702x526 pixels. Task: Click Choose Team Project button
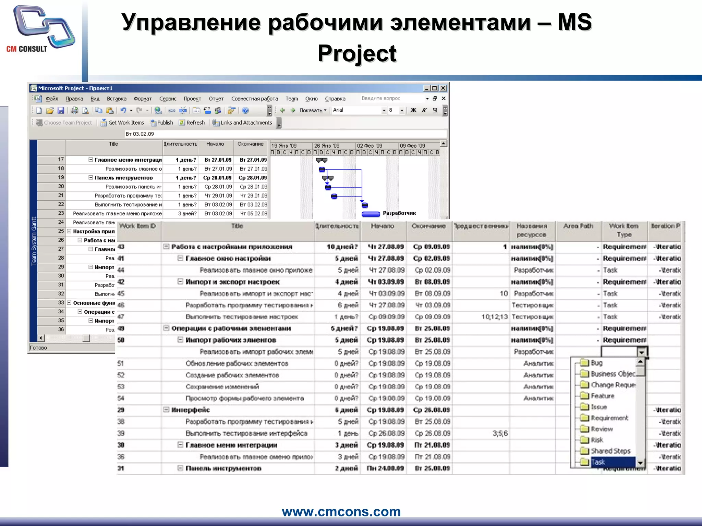pos(64,123)
